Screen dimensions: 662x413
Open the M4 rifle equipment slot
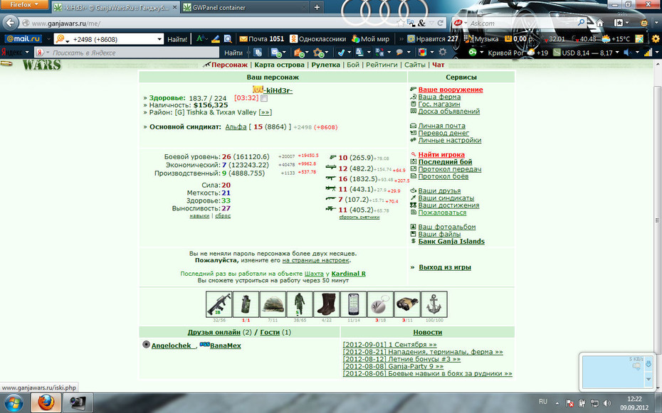coord(219,304)
